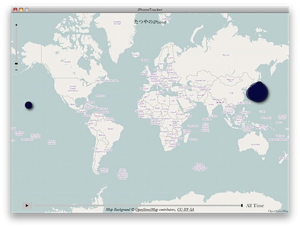
Task: Click the Brasil label on the map
Action: (x=110, y=129)
